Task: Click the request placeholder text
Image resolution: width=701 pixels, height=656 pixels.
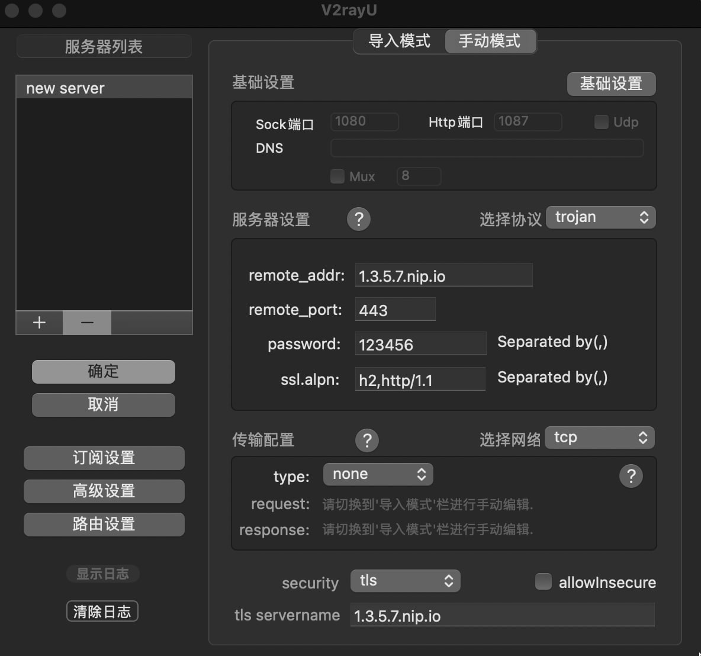Action: 428,505
